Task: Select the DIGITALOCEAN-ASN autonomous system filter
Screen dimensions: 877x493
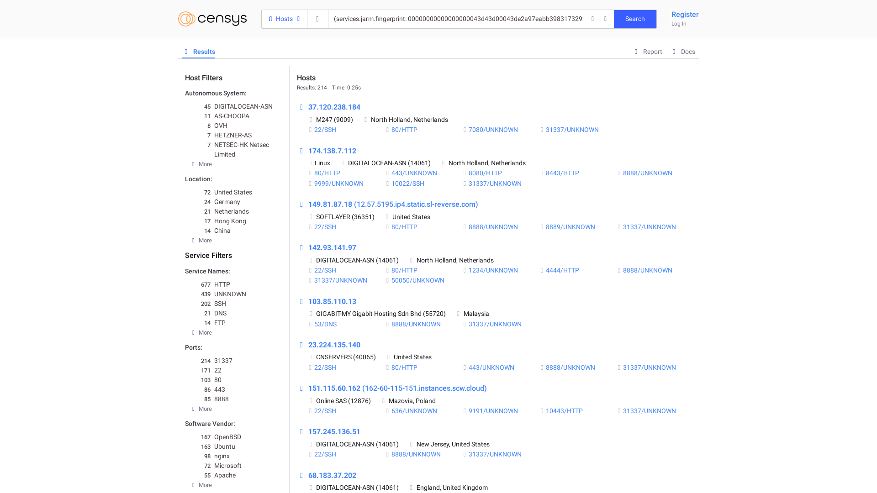Action: coord(243,106)
